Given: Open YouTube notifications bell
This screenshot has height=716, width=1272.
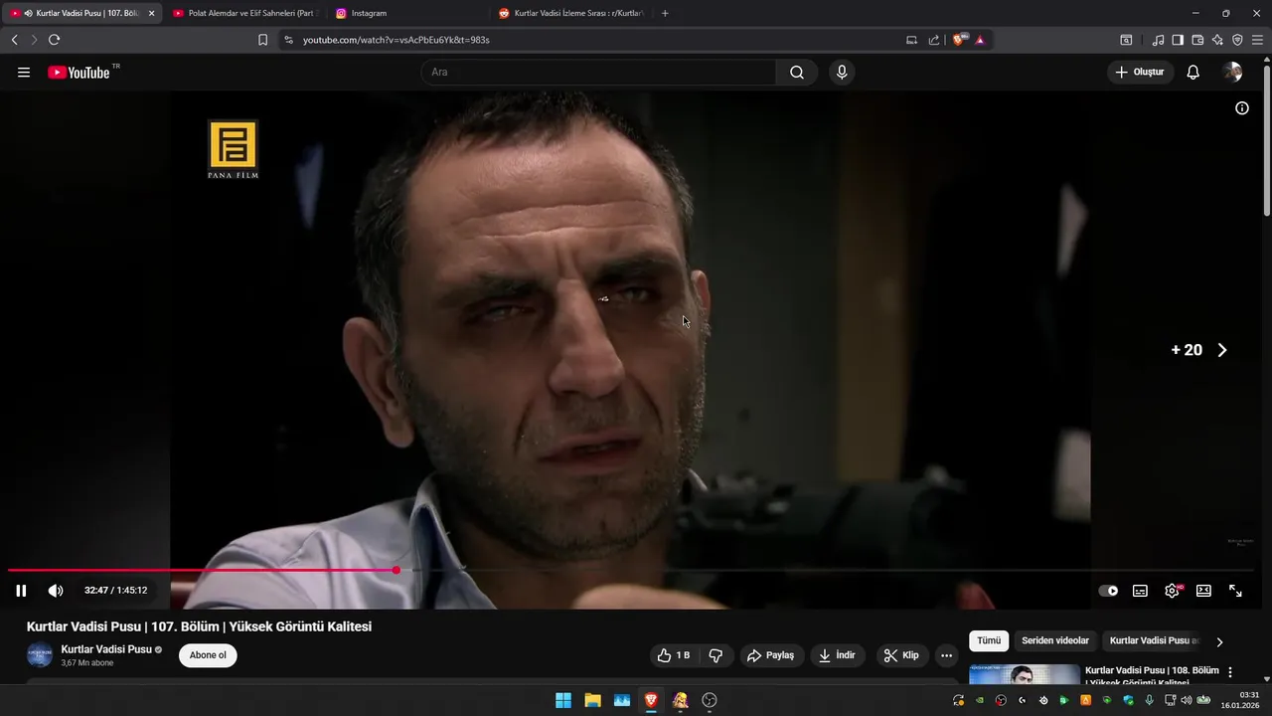Looking at the screenshot, I should [1193, 73].
